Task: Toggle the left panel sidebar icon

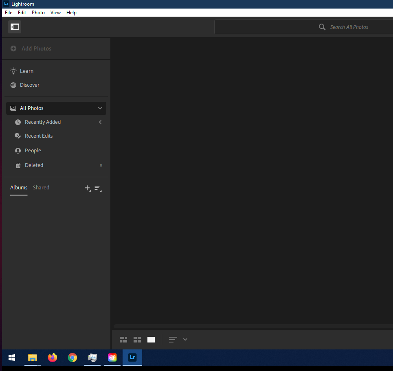Action: [15, 27]
